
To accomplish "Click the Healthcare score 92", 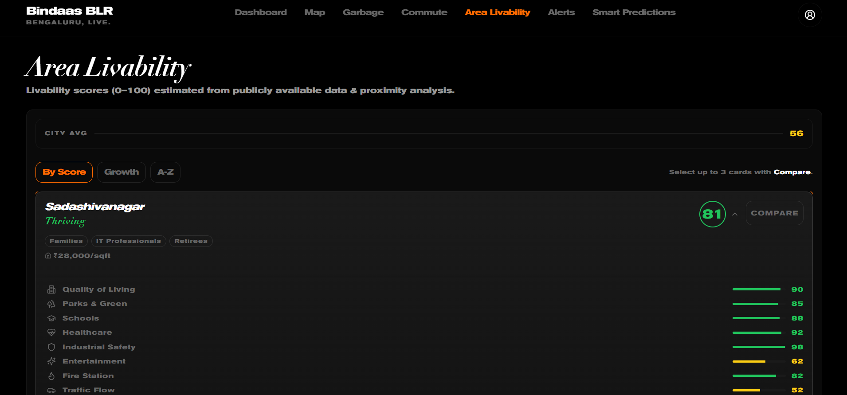I will [x=797, y=332].
